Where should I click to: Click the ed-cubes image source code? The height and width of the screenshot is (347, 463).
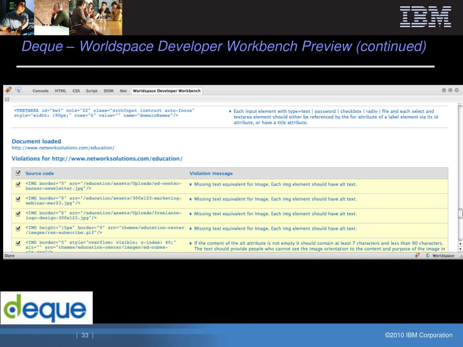click(101, 247)
